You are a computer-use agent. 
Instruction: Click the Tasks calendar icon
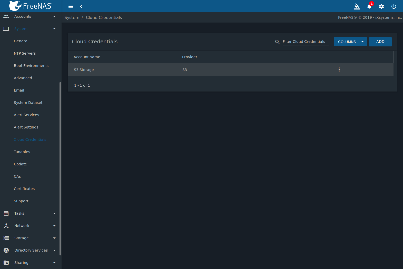[6, 213]
